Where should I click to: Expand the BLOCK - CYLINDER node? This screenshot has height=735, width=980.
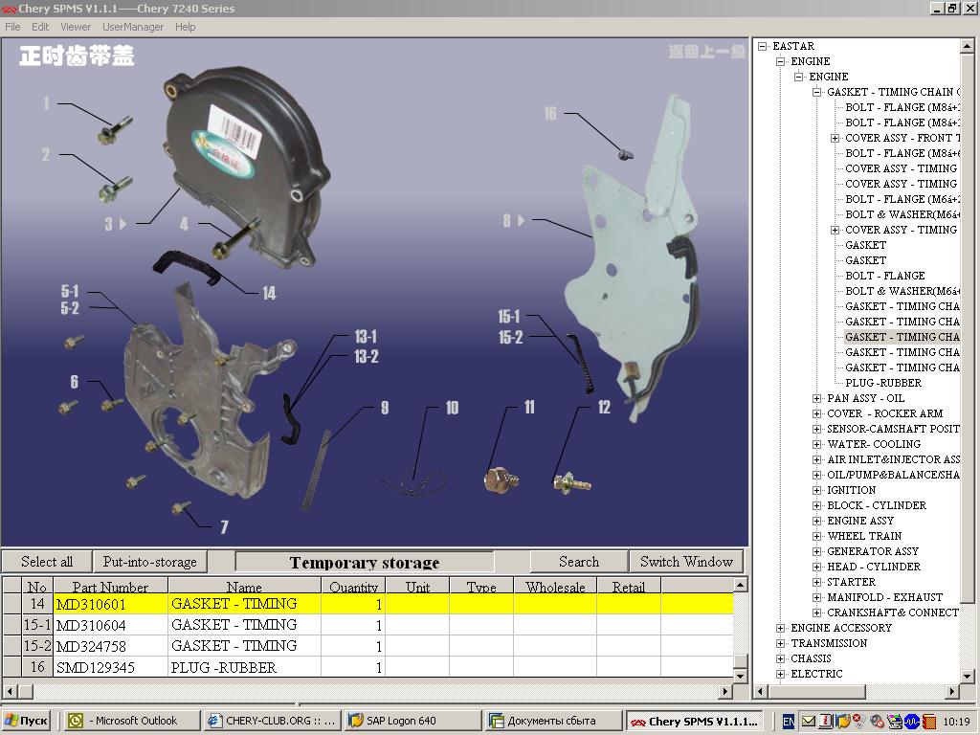817,505
